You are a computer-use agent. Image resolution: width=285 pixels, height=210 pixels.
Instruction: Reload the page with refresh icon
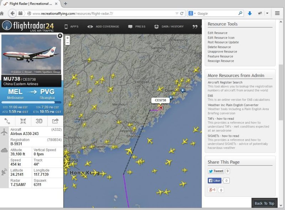click(182, 14)
